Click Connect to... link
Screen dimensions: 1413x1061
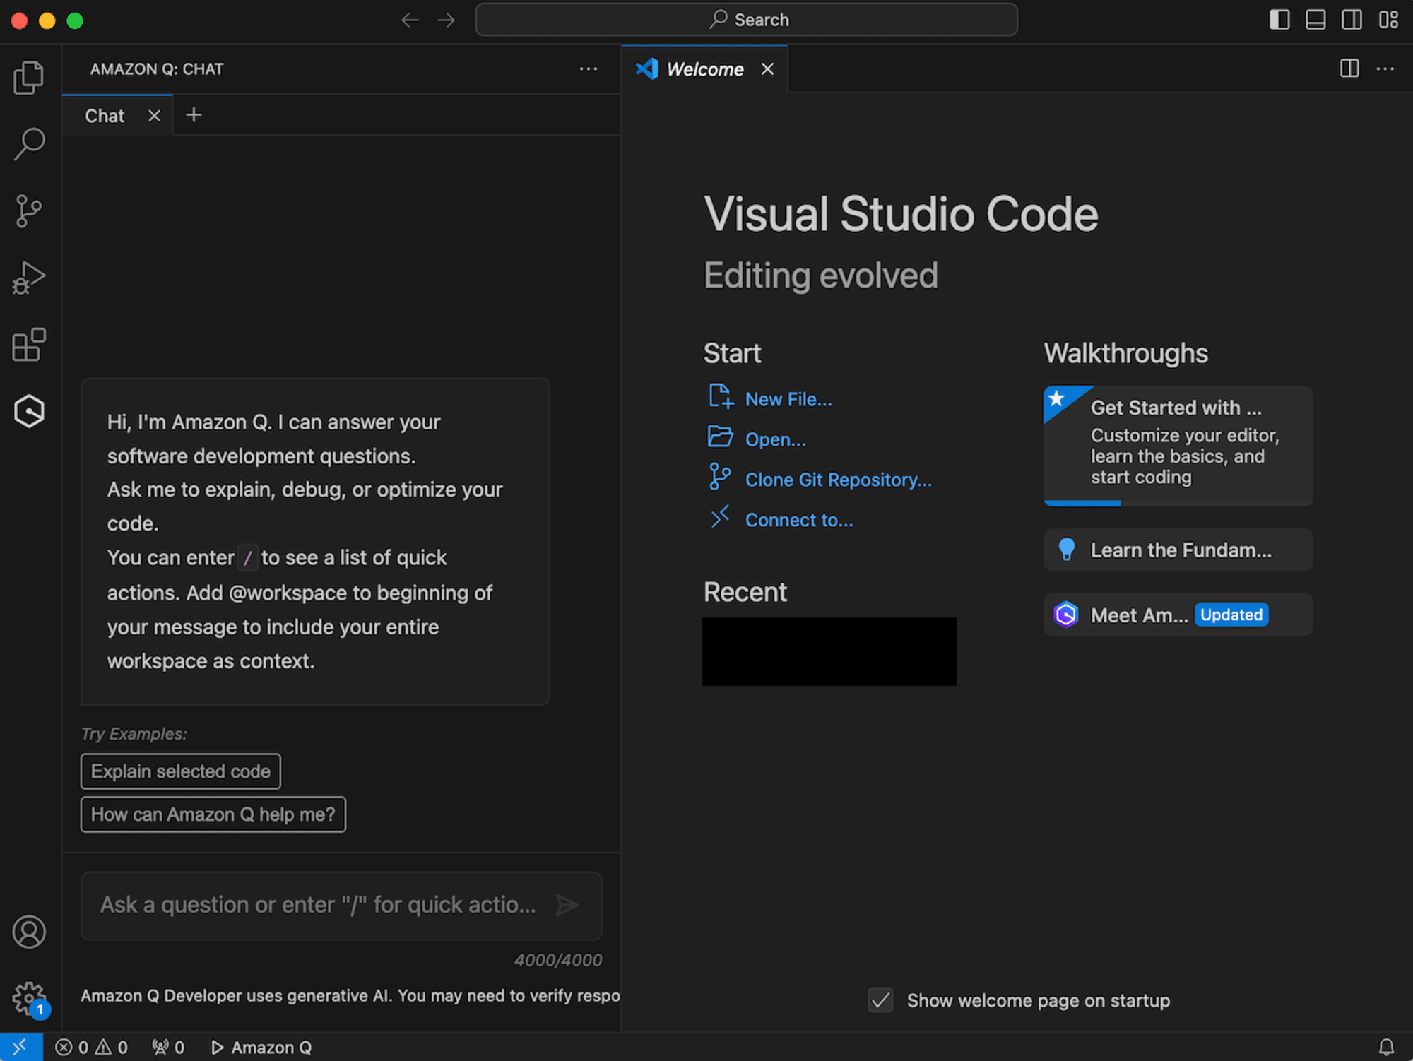tap(799, 520)
